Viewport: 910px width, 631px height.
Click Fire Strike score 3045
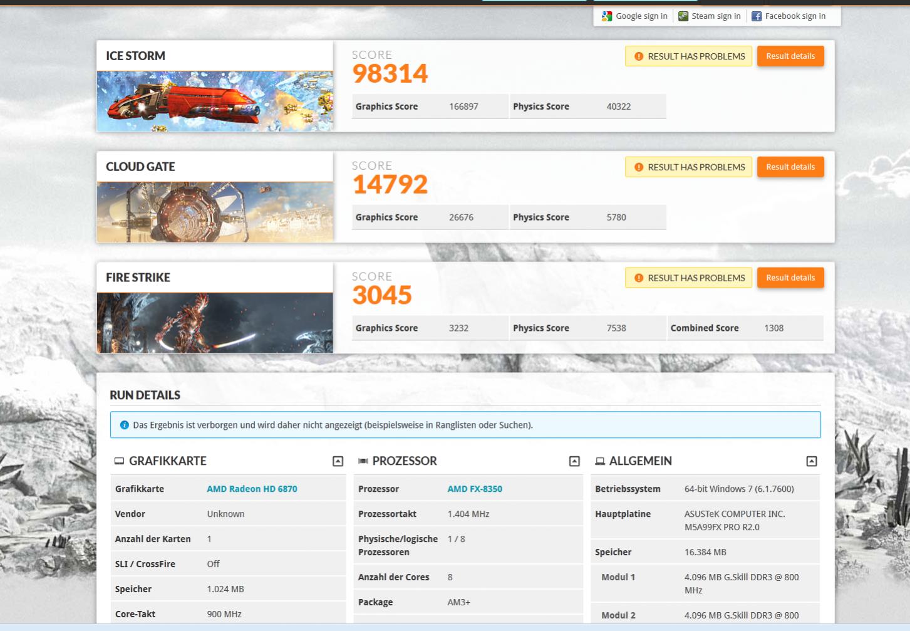(382, 295)
